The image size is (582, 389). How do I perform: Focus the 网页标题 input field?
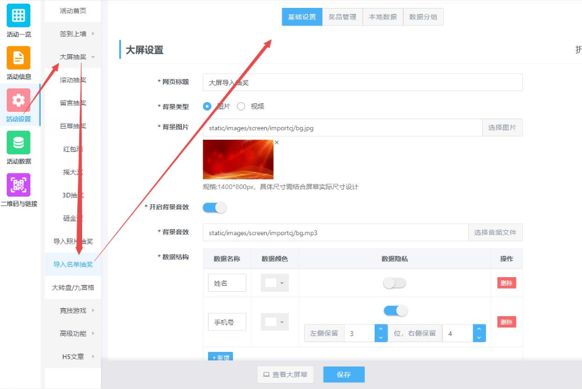tap(362, 82)
